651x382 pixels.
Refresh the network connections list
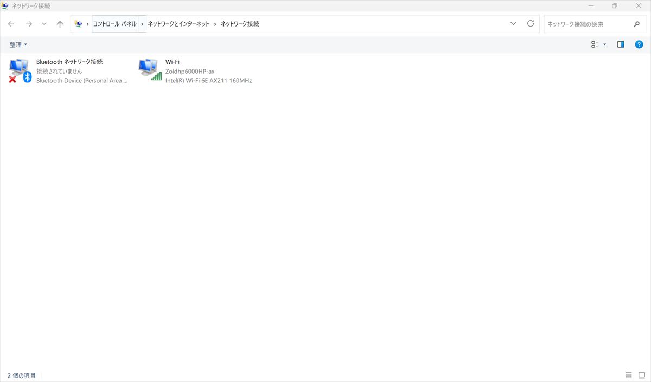coord(531,24)
